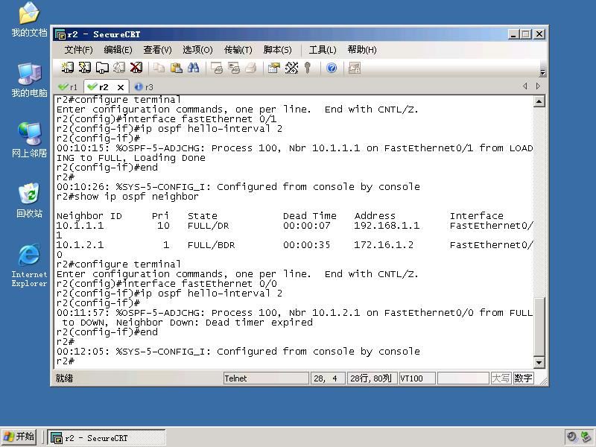Open the Session Options icon
The height and width of the screenshot is (447, 596).
[273, 68]
